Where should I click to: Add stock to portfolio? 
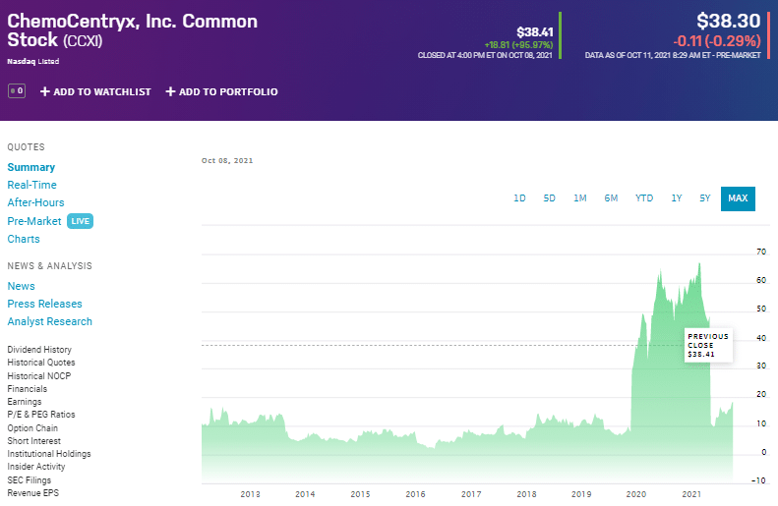point(221,91)
